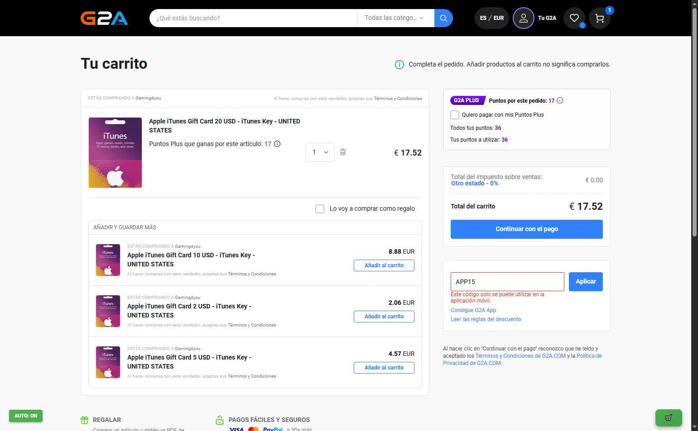Image resolution: width=698 pixels, height=431 pixels.
Task: Open the user account avatar icon
Action: coord(524,18)
